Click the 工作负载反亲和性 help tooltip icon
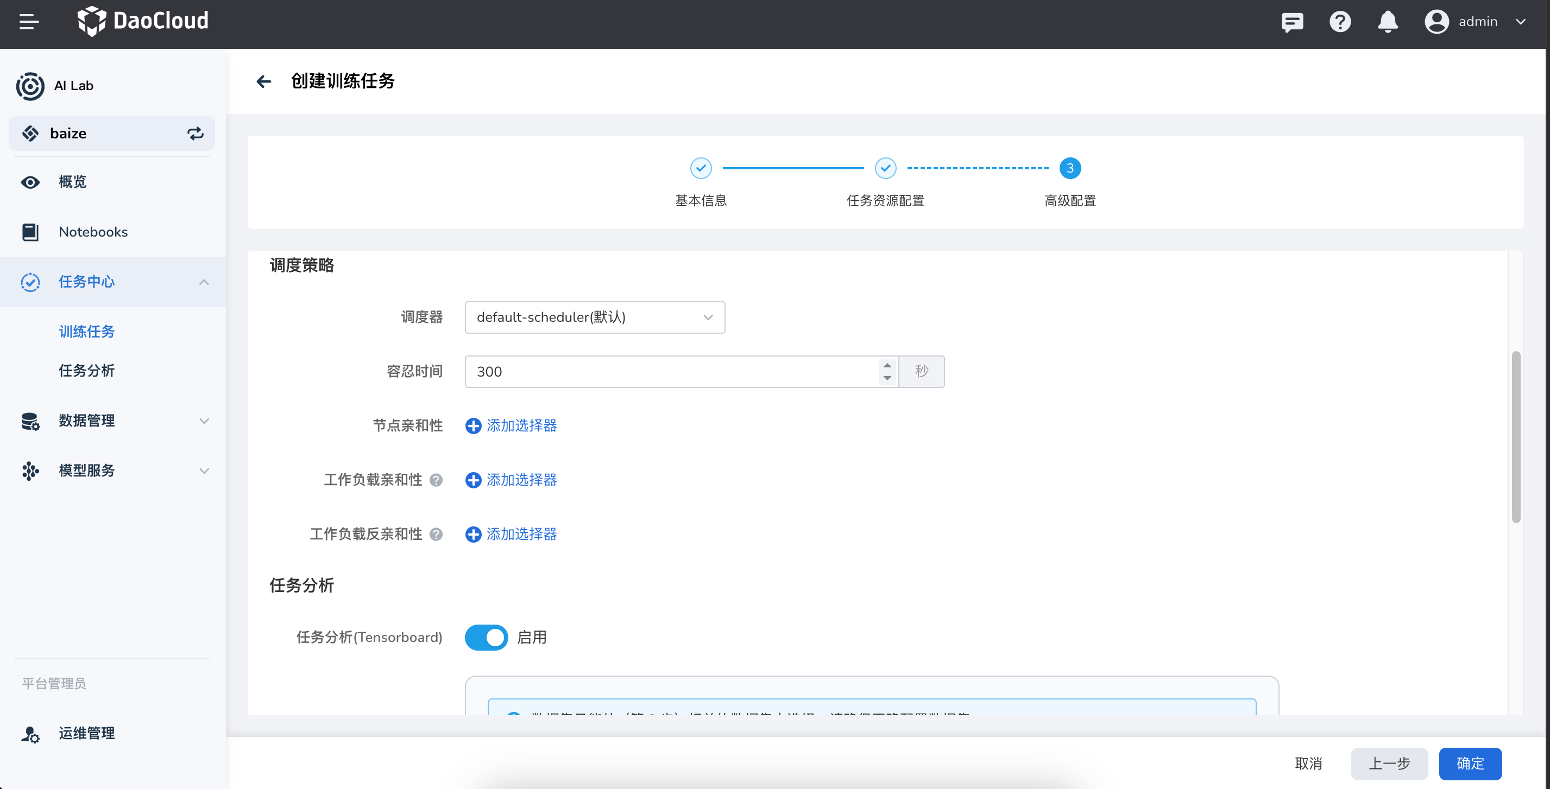 point(436,534)
